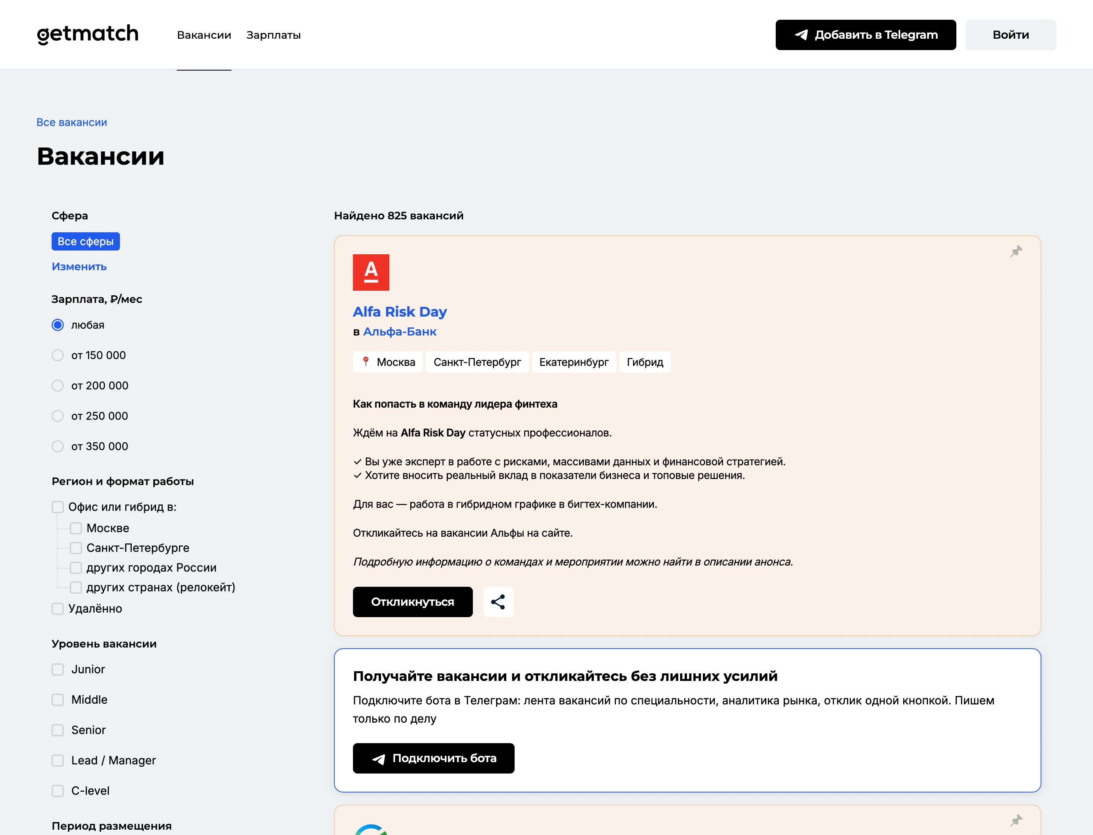Click the Зарплата, ₽/мес section label

[x=97, y=299]
